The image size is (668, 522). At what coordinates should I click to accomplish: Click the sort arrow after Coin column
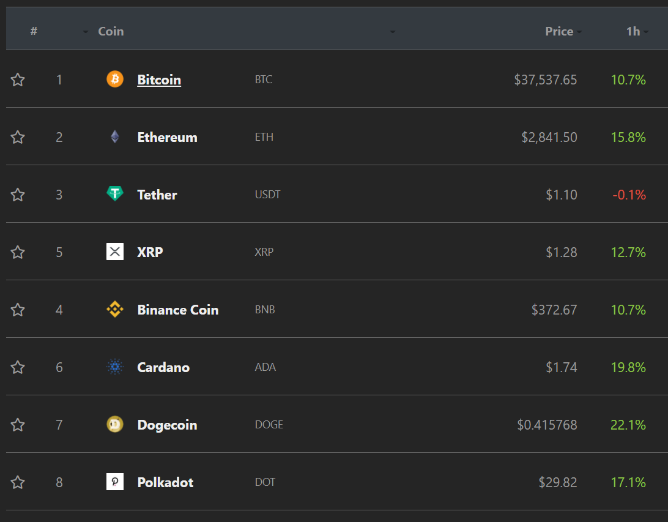(393, 32)
